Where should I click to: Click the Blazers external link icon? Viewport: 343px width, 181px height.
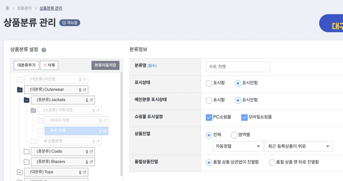91,162
